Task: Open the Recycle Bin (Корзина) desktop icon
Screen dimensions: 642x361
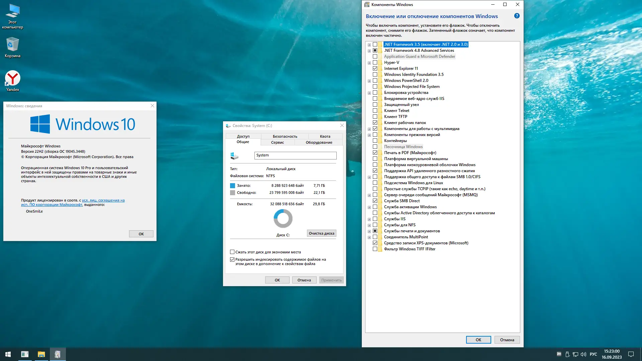Action: click(x=12, y=44)
